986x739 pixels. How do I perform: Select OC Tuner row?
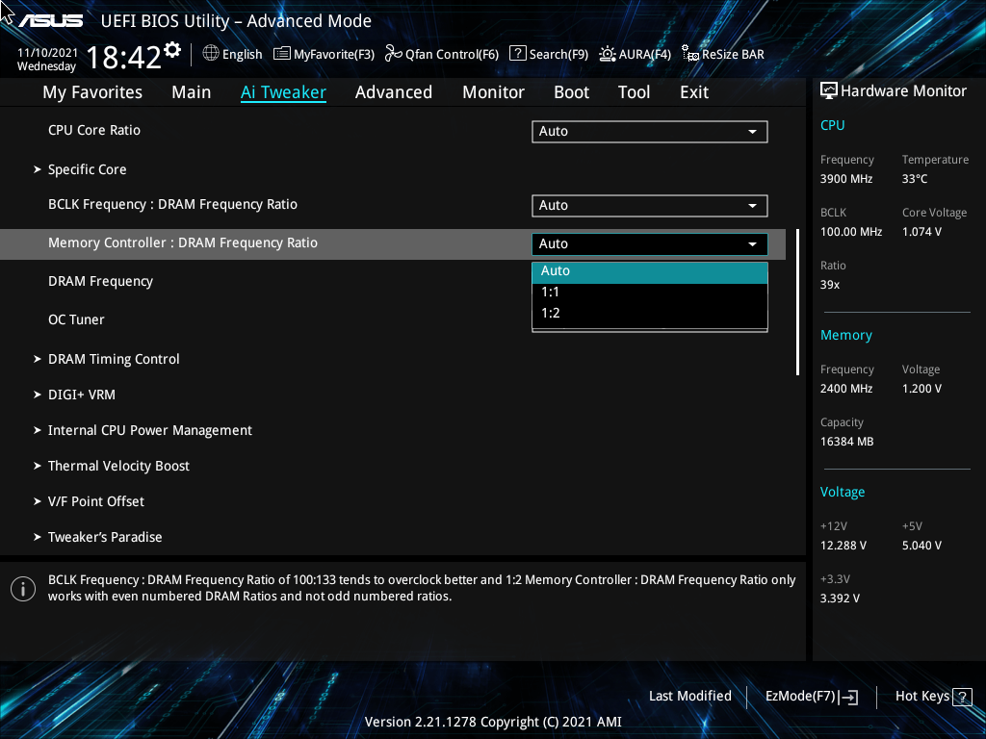click(x=76, y=319)
